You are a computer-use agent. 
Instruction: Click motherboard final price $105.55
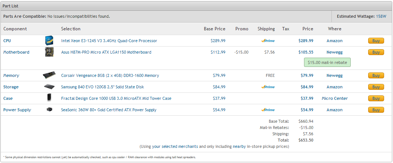[306, 52]
